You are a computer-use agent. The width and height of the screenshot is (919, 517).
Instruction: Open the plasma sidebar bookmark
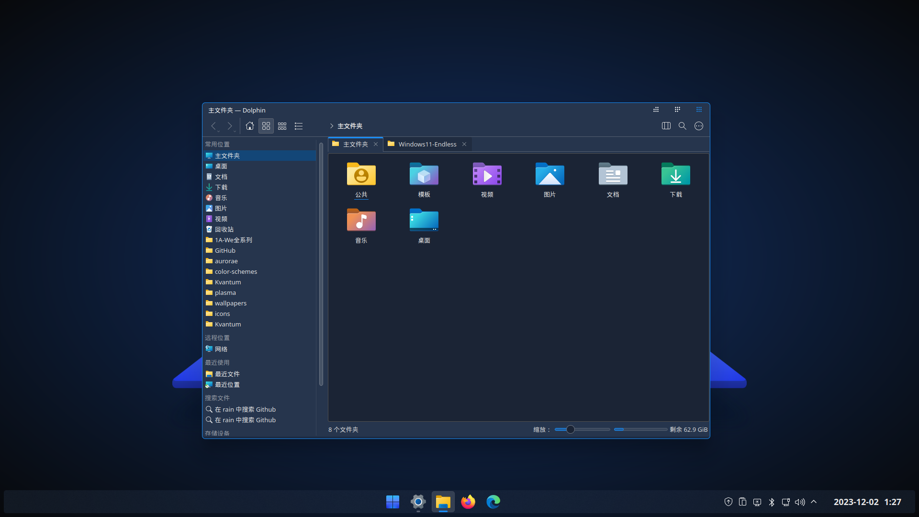click(260, 292)
